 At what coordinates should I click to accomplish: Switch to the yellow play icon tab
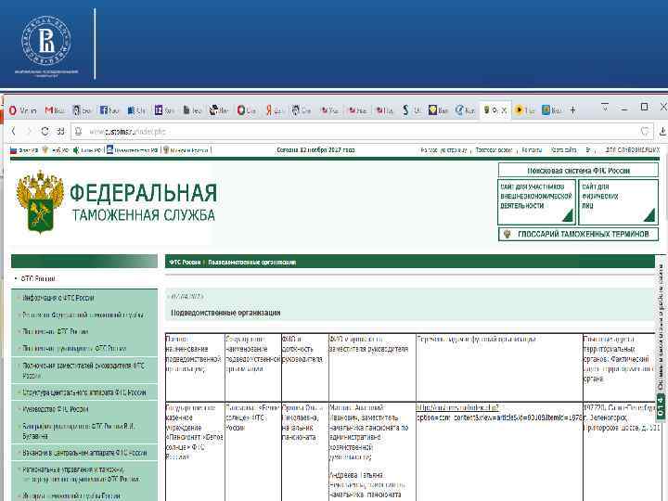tap(524, 110)
